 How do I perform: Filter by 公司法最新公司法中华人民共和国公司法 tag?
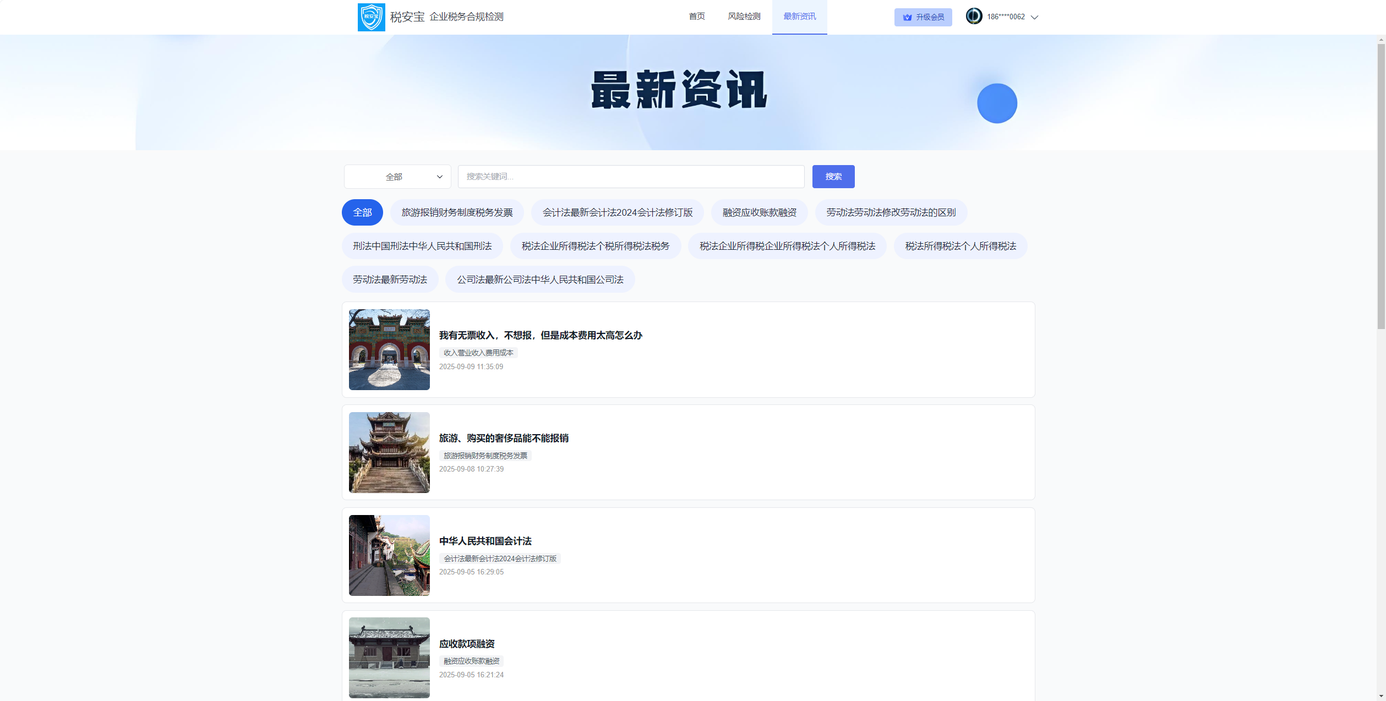click(539, 280)
